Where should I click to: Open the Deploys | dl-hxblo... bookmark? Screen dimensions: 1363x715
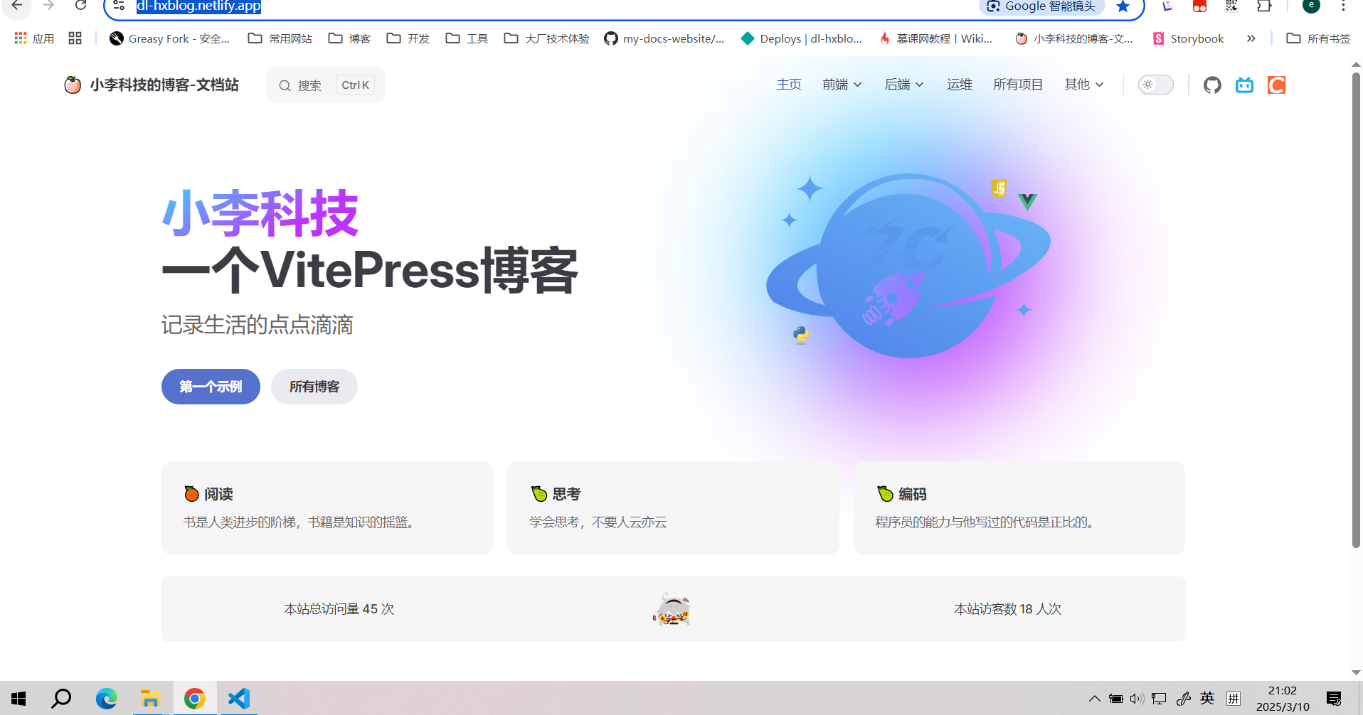point(801,38)
